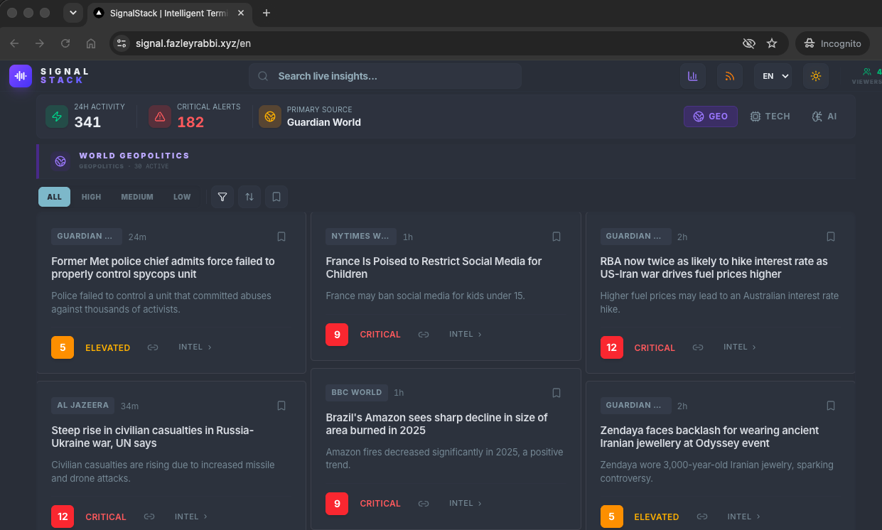Switch to the AI category tab
Image resolution: width=882 pixels, height=530 pixels.
(x=824, y=117)
